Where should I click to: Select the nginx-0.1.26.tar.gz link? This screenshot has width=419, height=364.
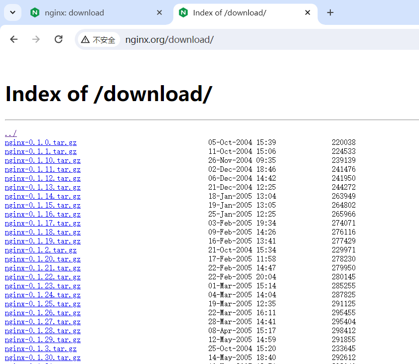[x=43, y=313]
